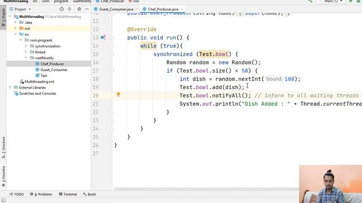Click the Guest_Consumer class icon in the tree
Screen dimensions: 362x203
tap(37, 70)
